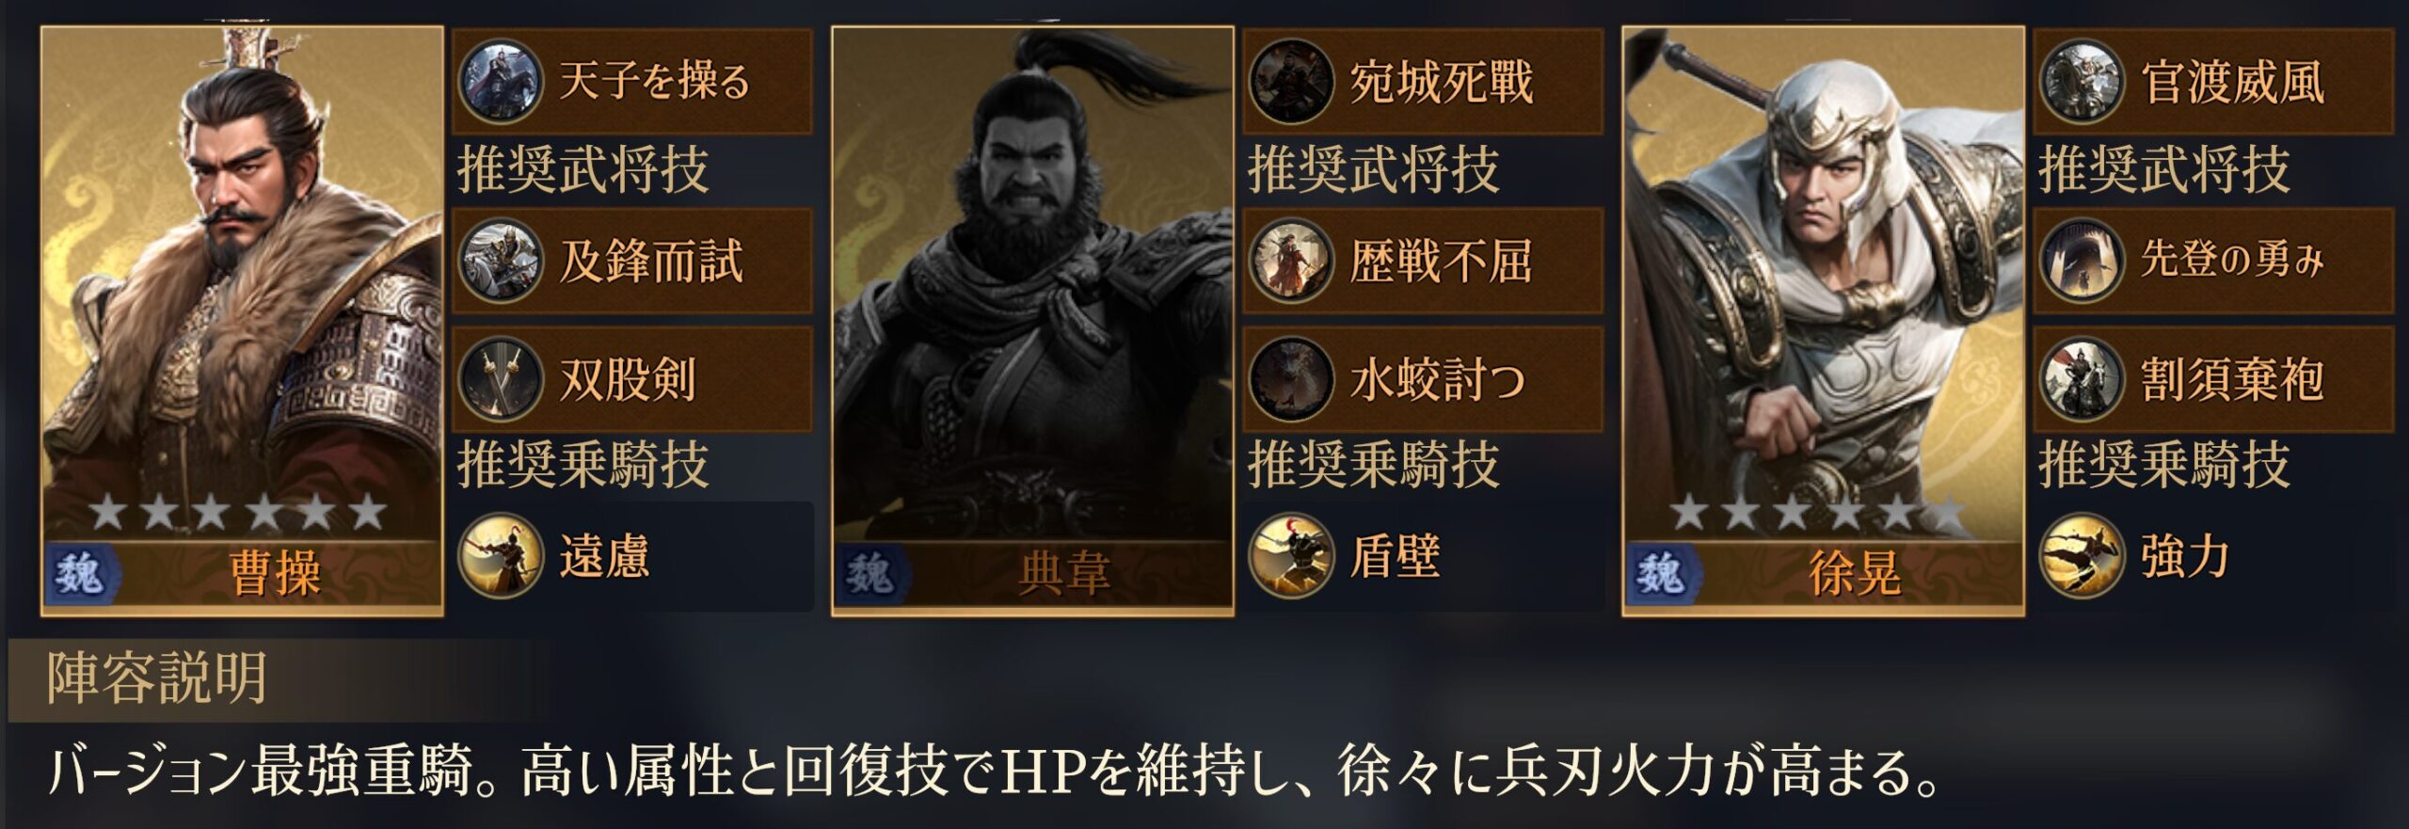This screenshot has width=2409, height=829.
Task: Click the 宛城死戦 skill icon
Action: coord(1291,81)
